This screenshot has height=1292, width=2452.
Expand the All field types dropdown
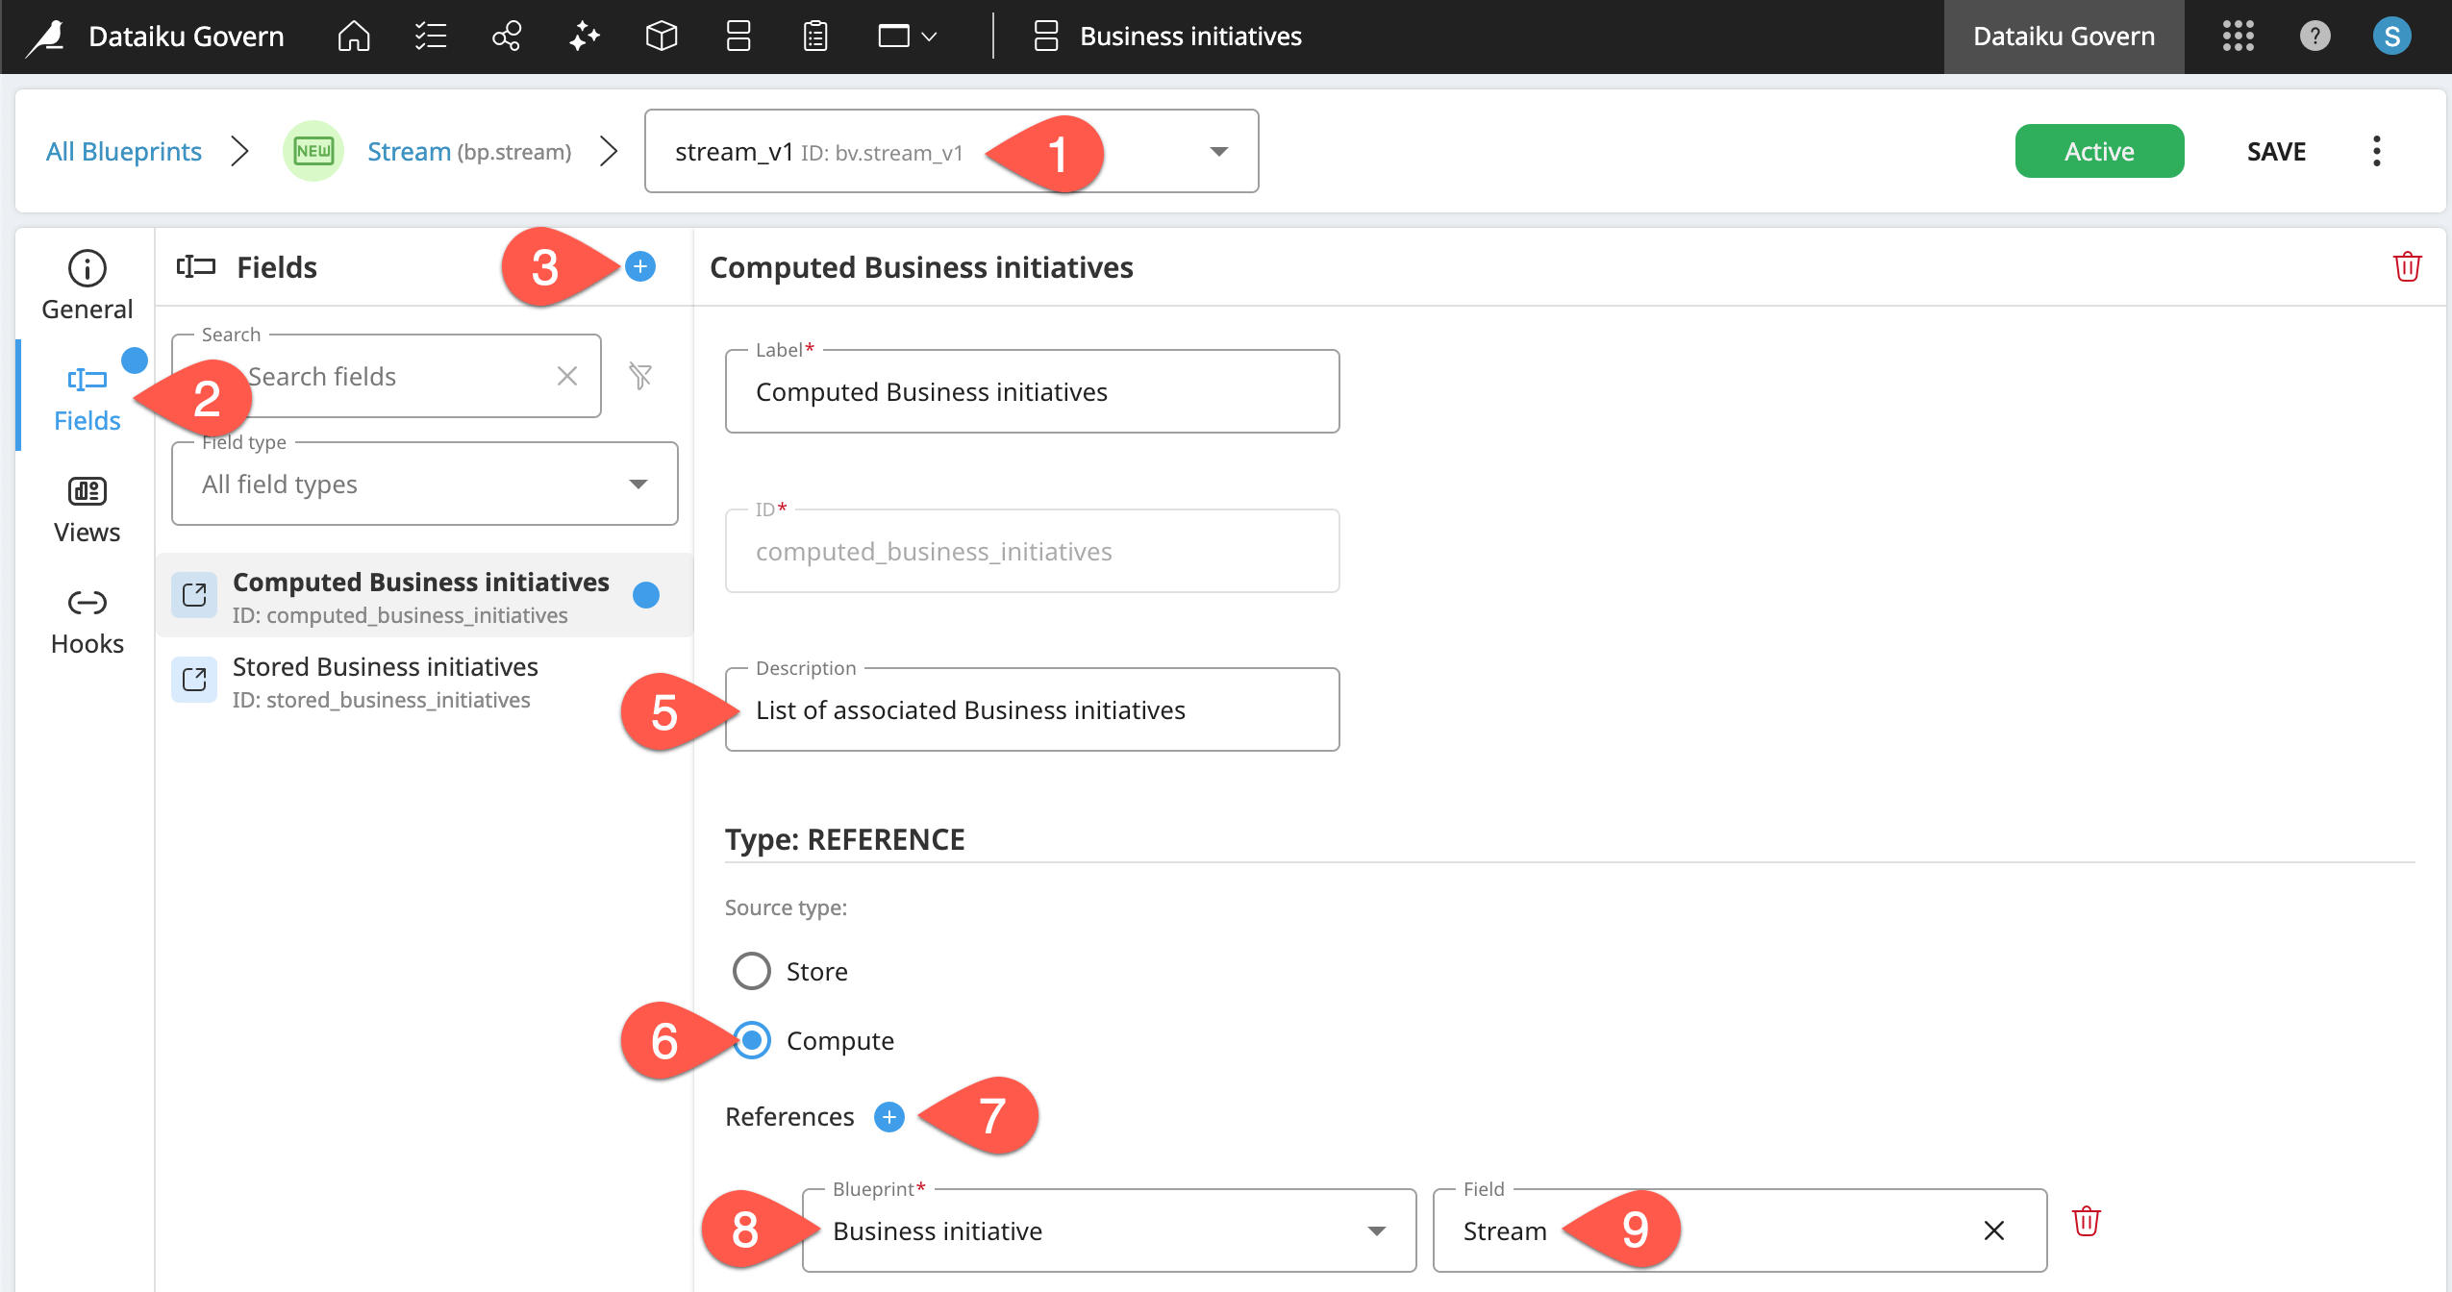[636, 484]
